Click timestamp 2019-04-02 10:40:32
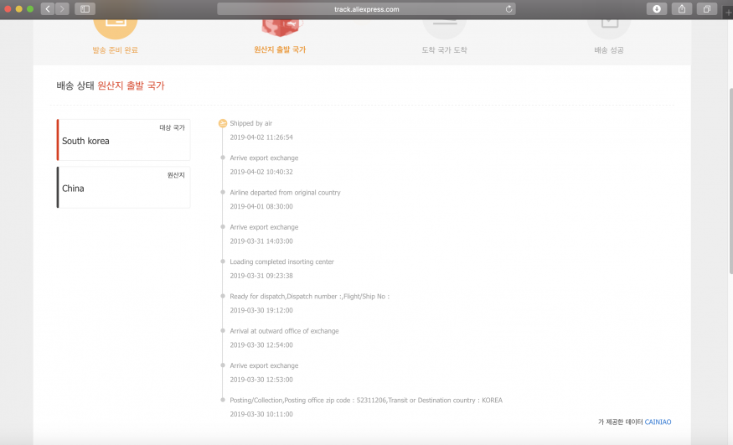Image resolution: width=733 pixels, height=445 pixels. [x=261, y=172]
